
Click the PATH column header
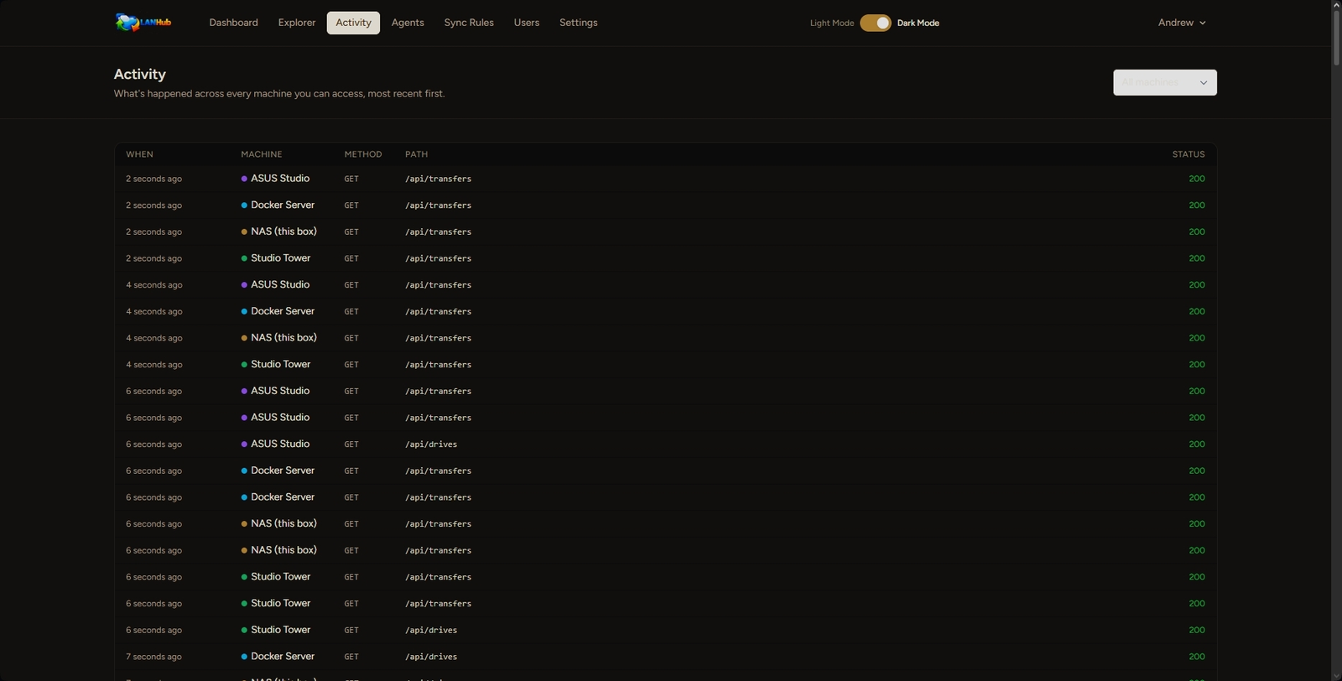416,154
